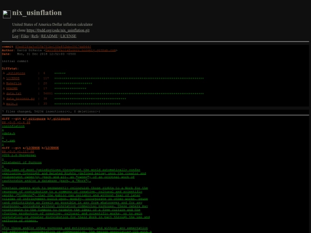Click the author email address link
This screenshot has width=311, height=233.
pyautogui.click(x=81, y=50)
